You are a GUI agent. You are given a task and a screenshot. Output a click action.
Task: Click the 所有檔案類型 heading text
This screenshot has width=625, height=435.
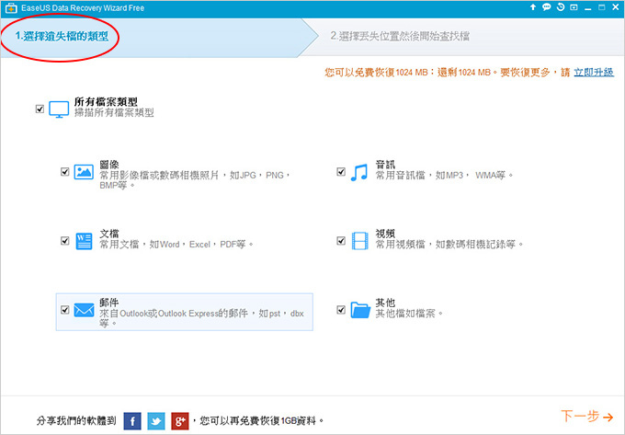[106, 102]
